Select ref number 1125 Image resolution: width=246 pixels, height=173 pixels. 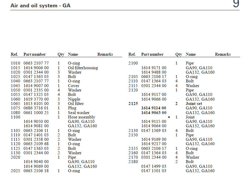coord(15,148)
